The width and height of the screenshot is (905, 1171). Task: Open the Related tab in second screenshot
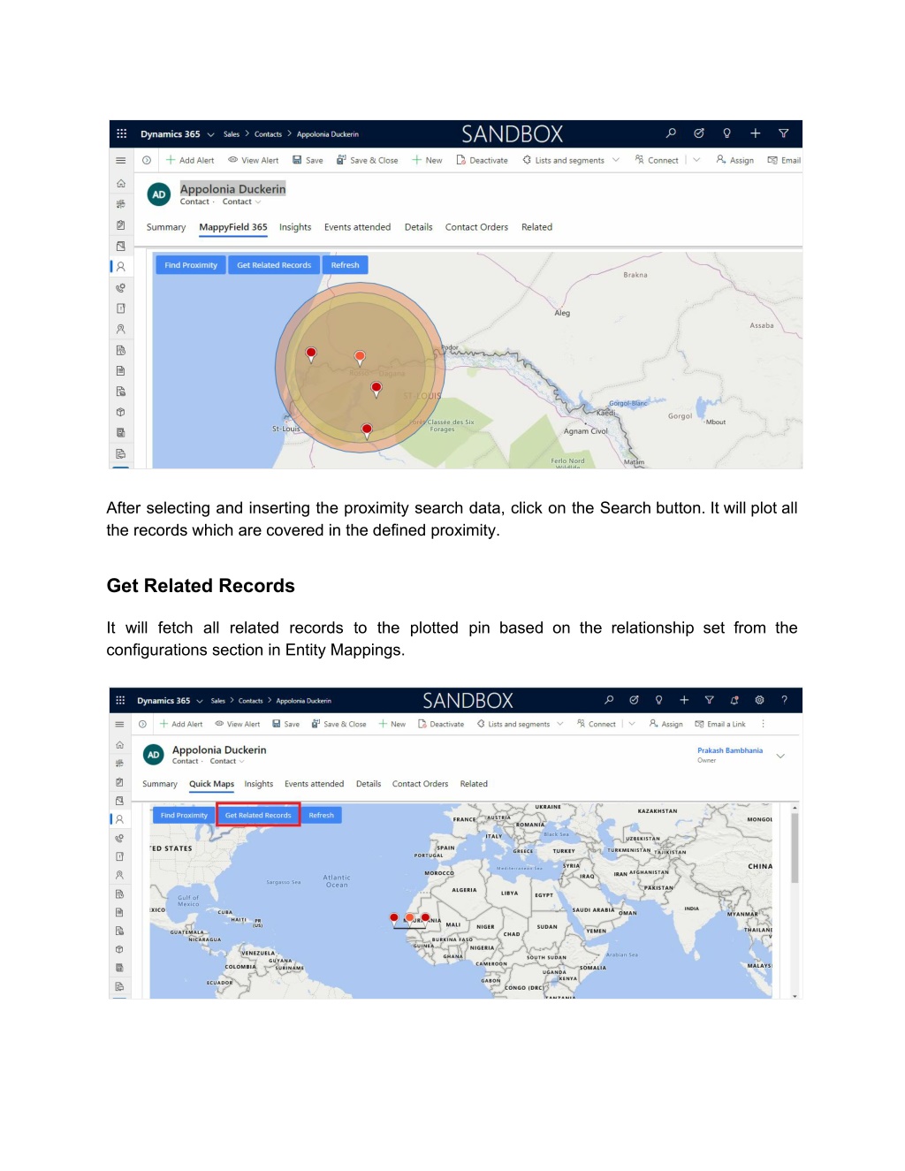[x=474, y=784]
